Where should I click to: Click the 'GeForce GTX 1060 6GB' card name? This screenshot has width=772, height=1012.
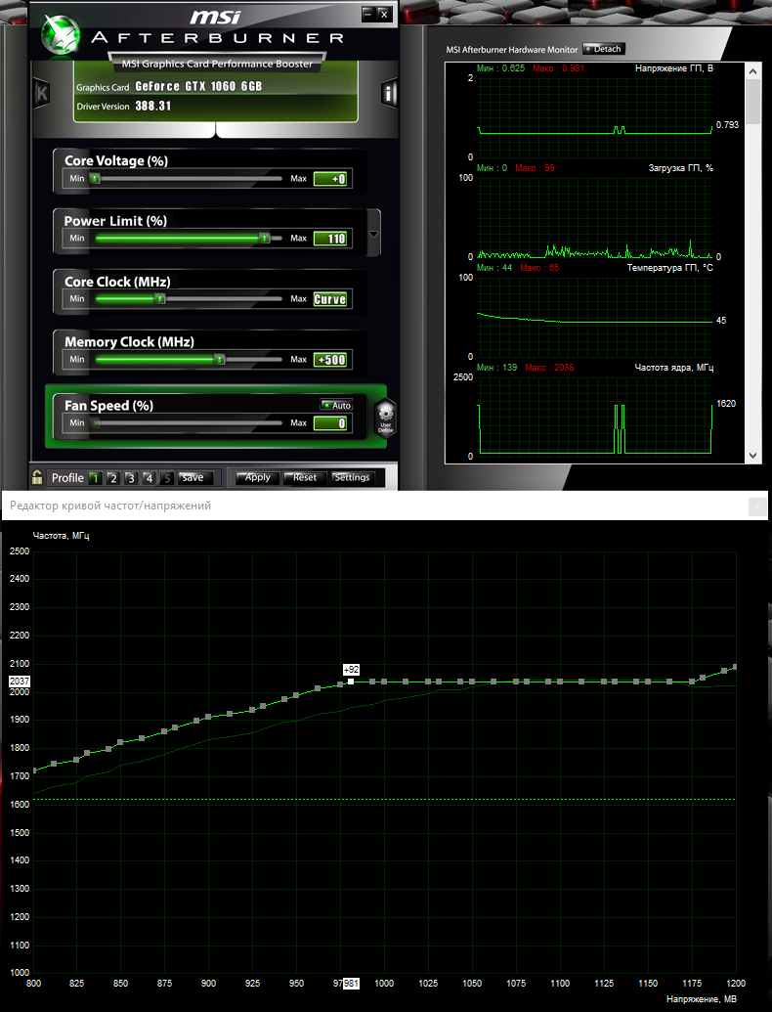[x=198, y=86]
